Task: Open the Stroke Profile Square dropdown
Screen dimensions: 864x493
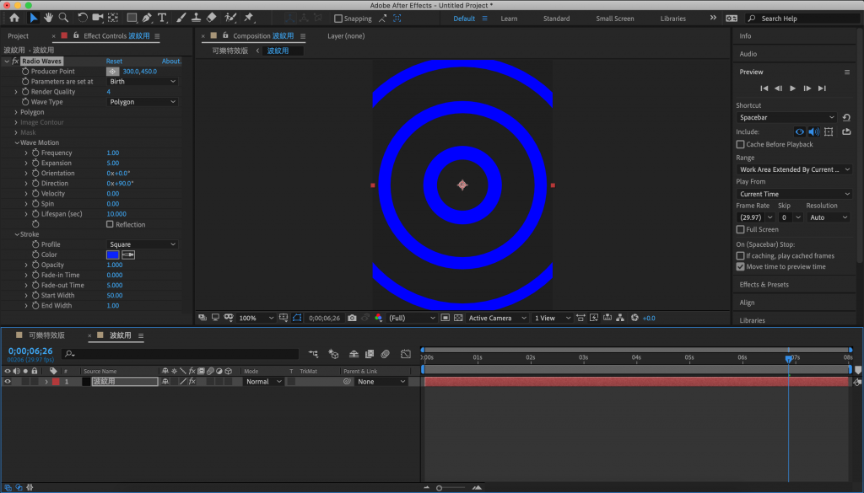Action: pyautogui.click(x=142, y=244)
